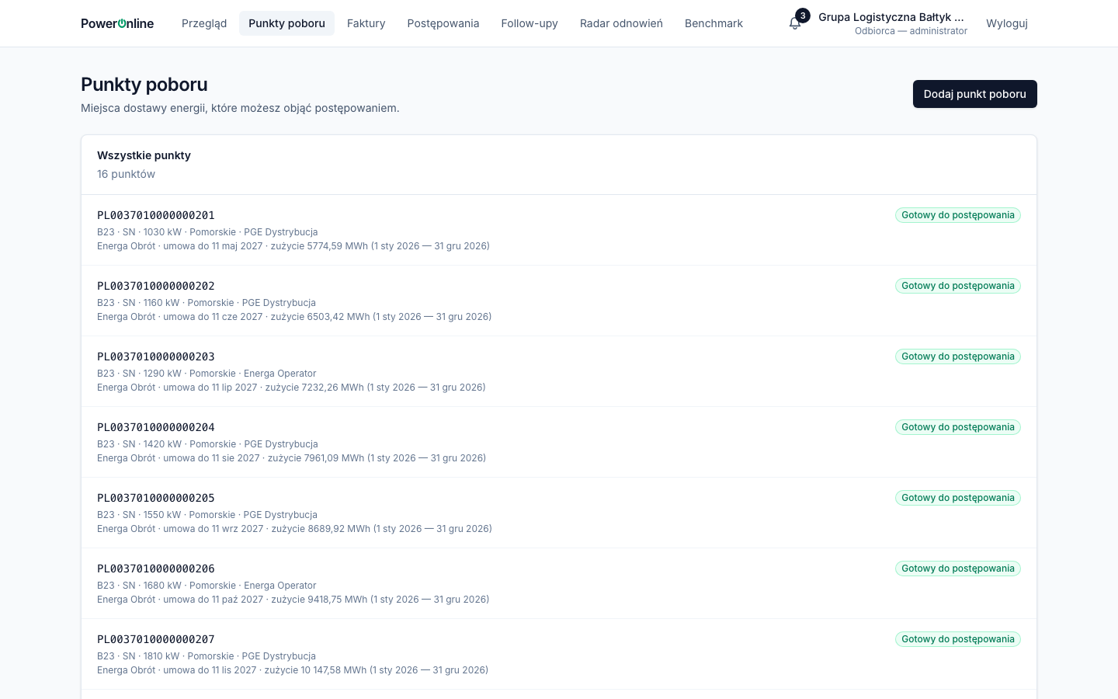Open point PL0037010000000204
1118x699 pixels.
[156, 427]
